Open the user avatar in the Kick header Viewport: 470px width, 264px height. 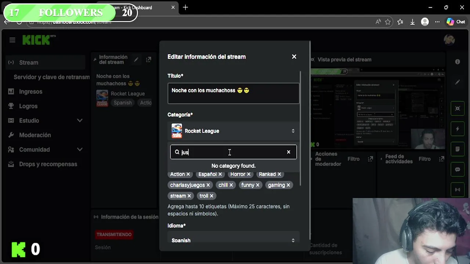[x=449, y=40]
